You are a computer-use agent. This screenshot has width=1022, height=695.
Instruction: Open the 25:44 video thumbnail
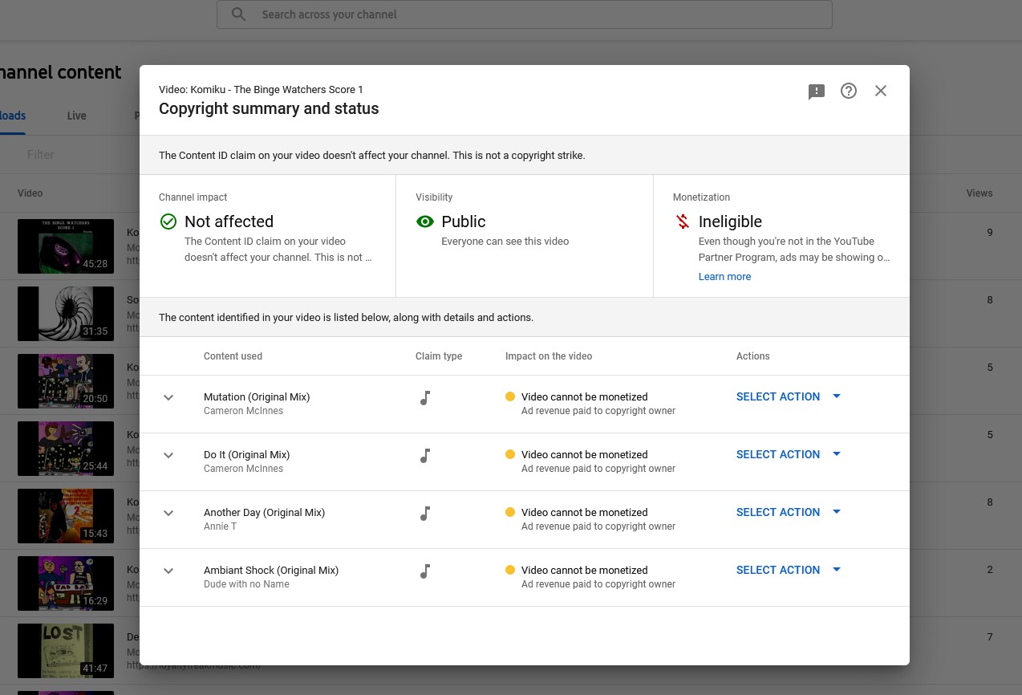66,449
